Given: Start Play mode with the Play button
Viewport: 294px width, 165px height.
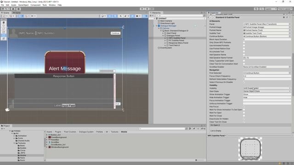Looking at the screenshot, I should click(x=142, y=9).
